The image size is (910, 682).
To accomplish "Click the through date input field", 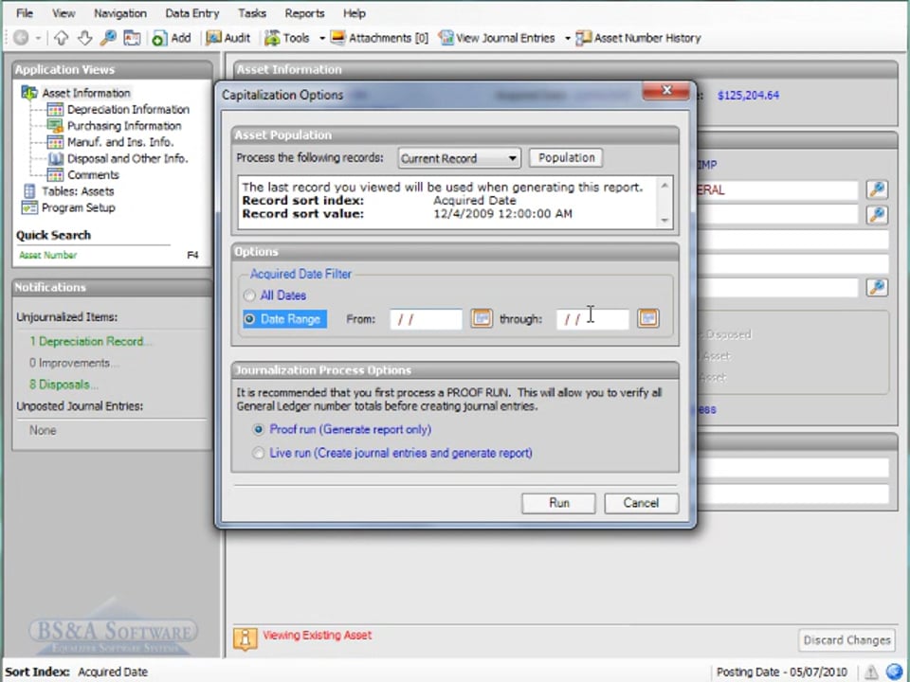I will pyautogui.click(x=592, y=319).
